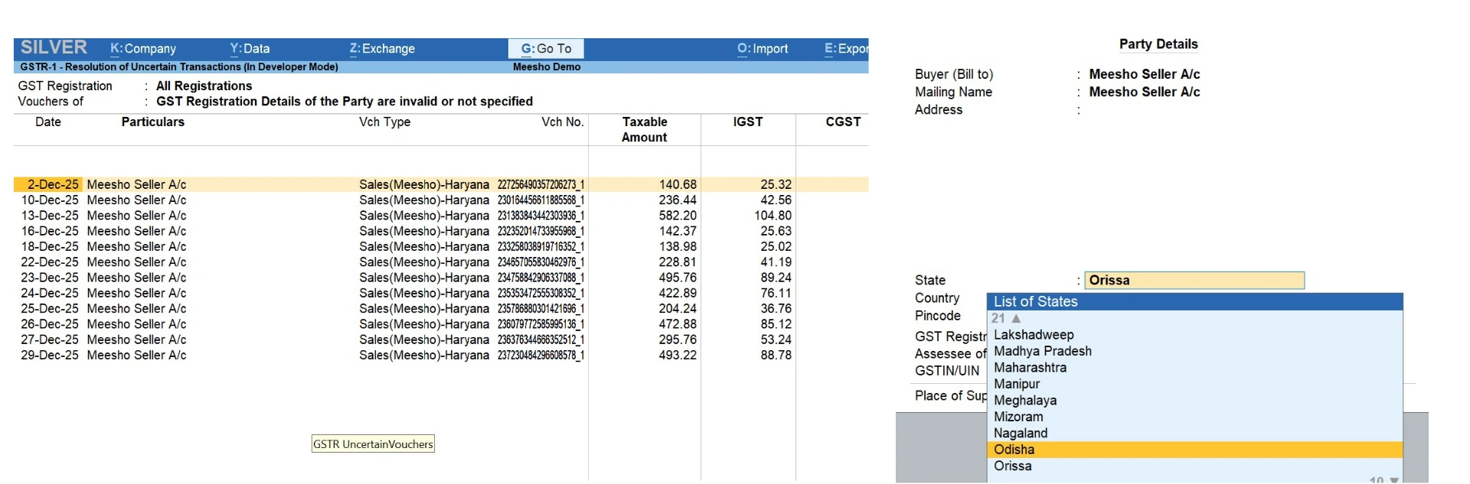
Task: Click the State input field containing Orissa
Action: tap(1194, 281)
